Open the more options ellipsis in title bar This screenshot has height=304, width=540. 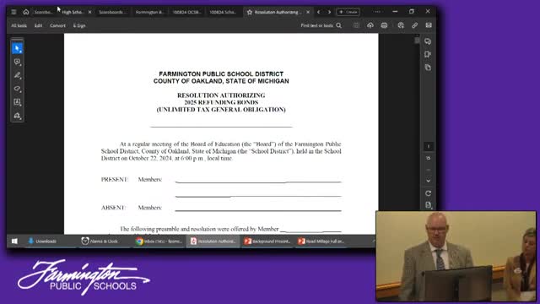[x=377, y=12]
